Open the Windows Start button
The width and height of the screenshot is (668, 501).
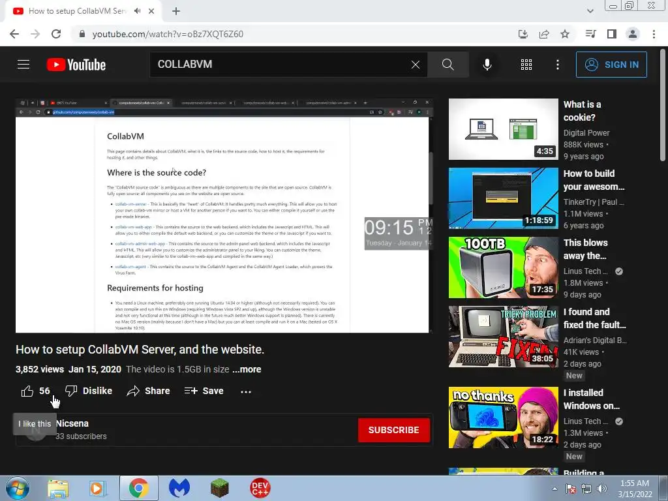click(x=17, y=488)
